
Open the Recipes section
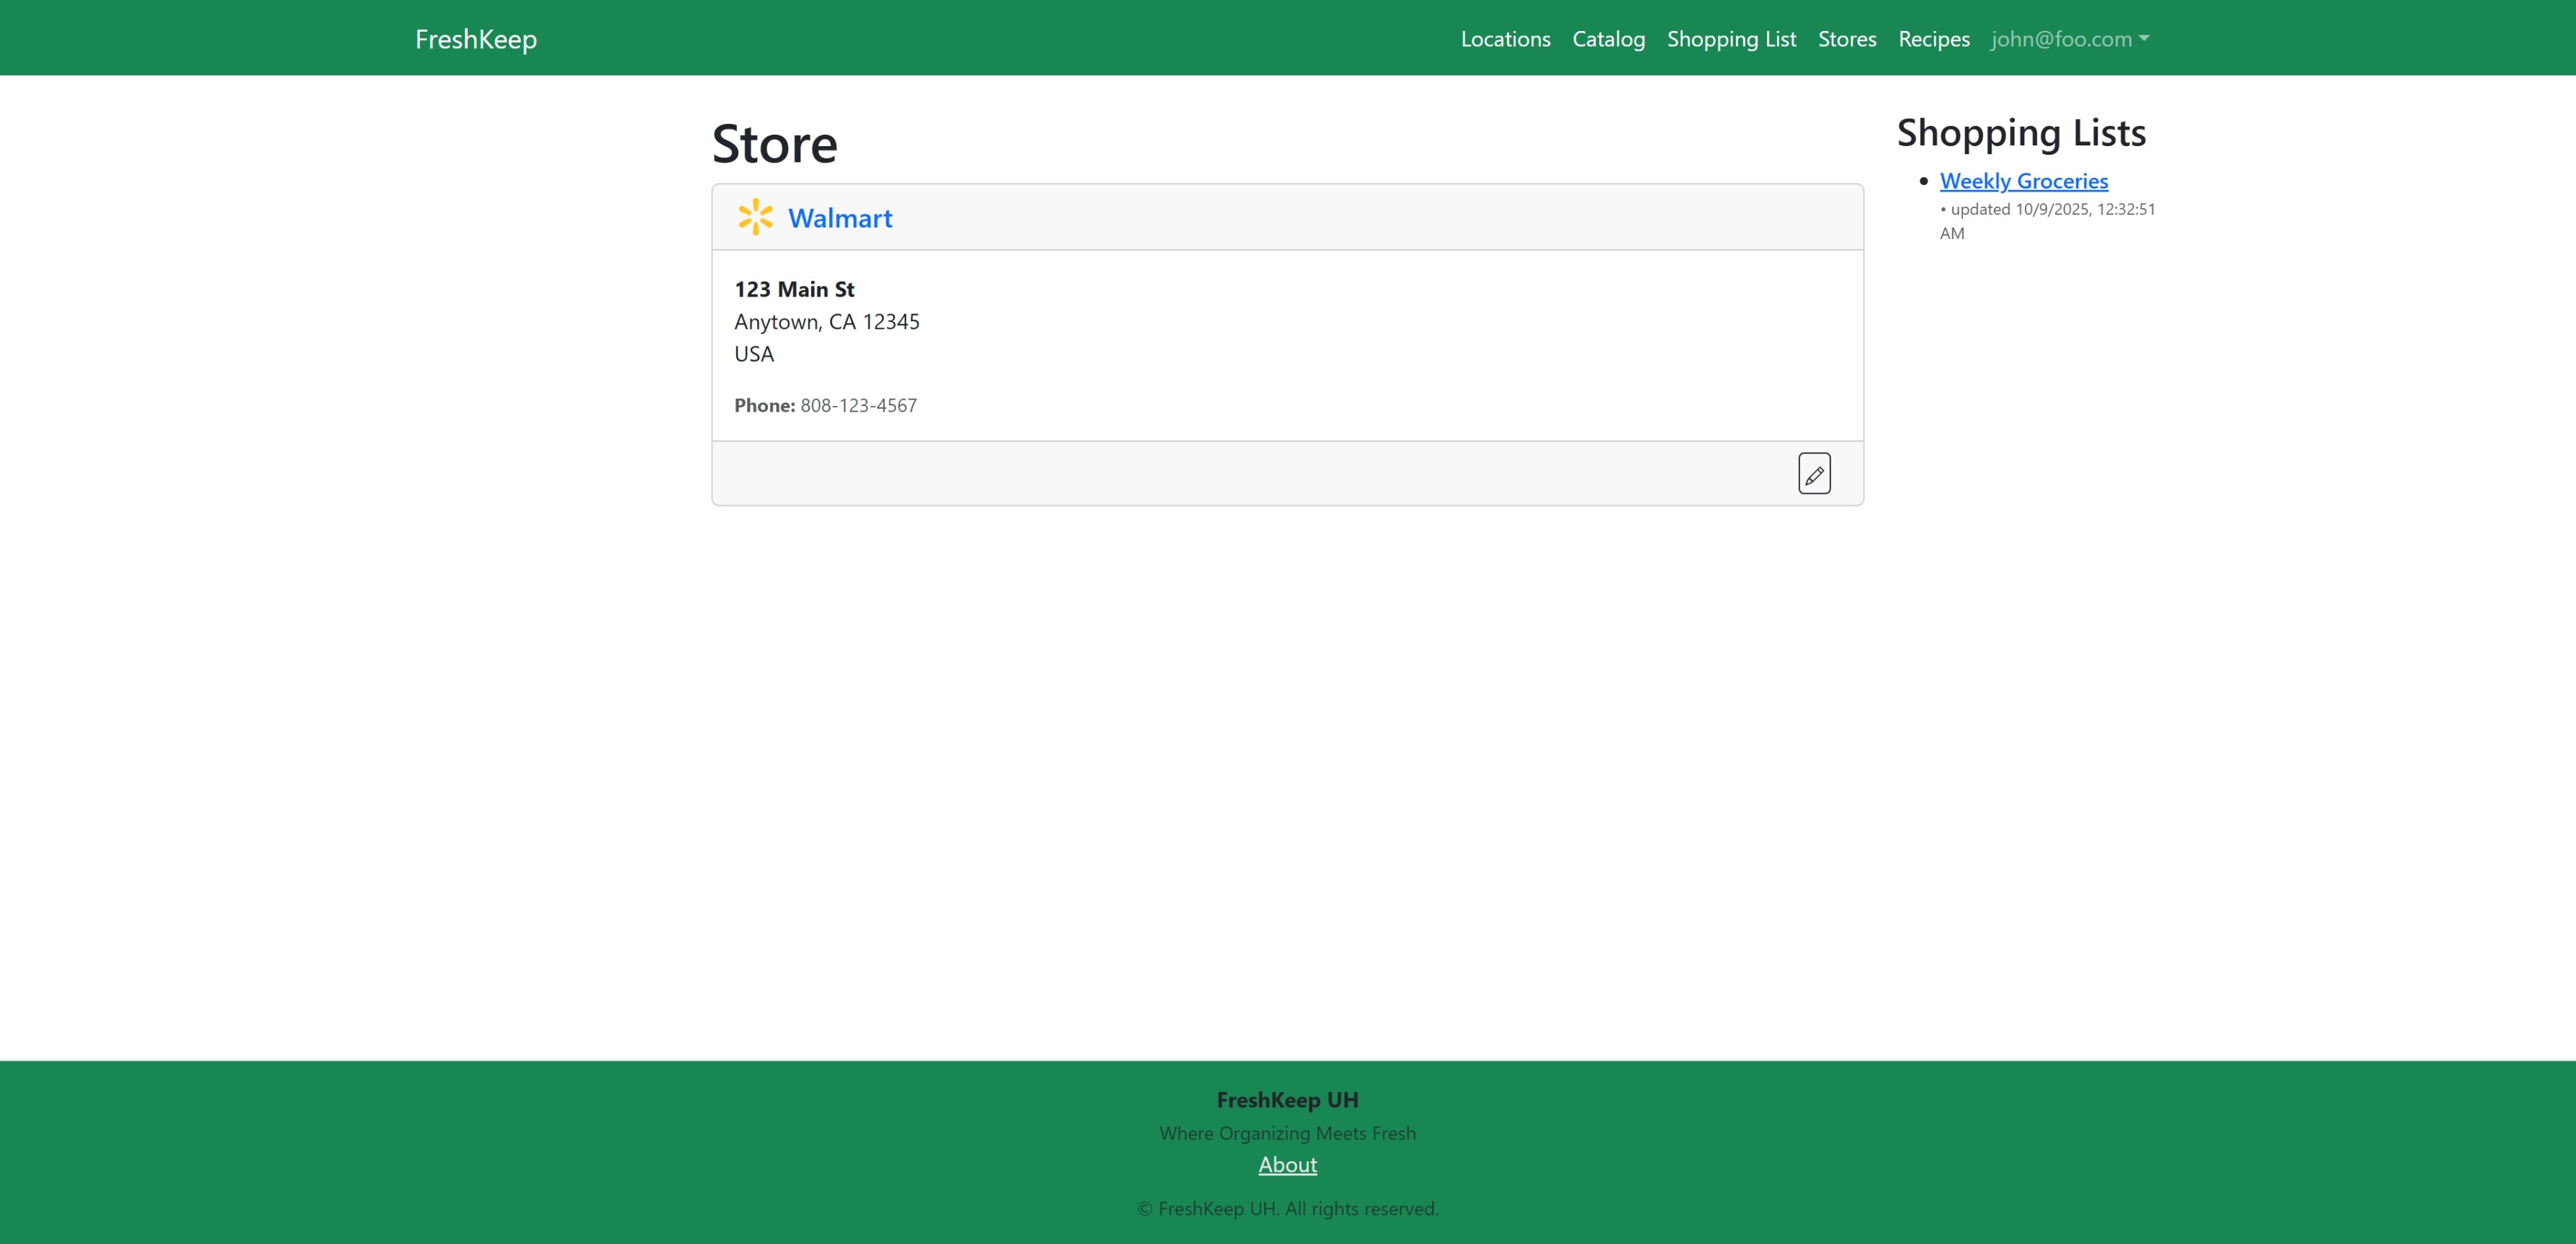(1932, 39)
